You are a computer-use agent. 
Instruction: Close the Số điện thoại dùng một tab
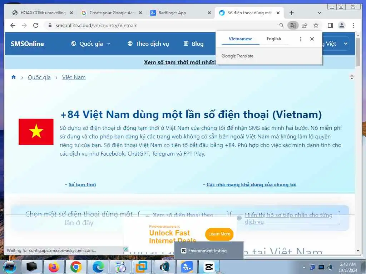(278, 13)
